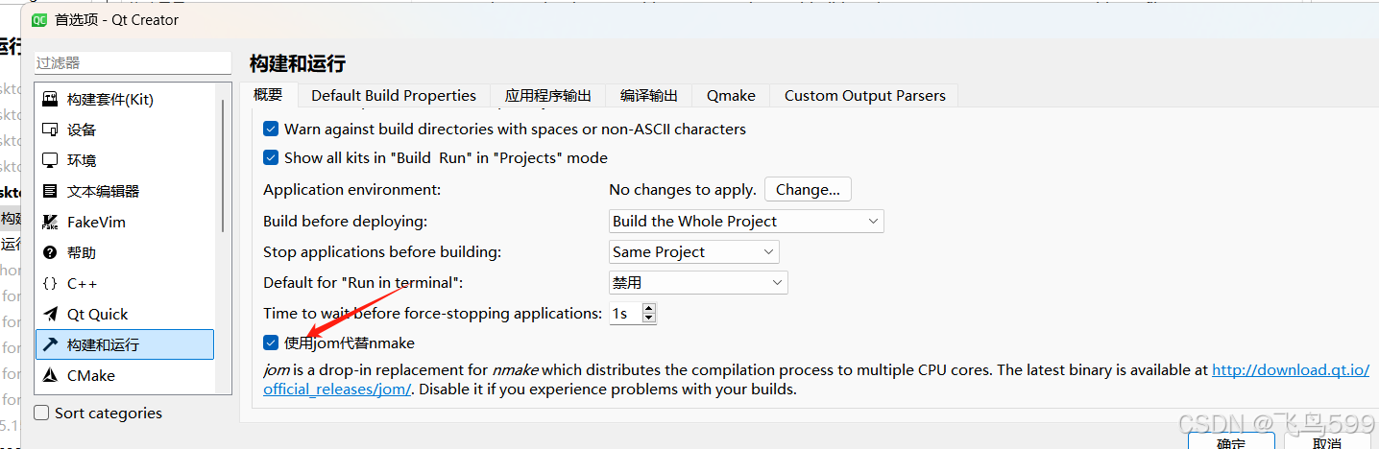Select CMake category
The image size is (1379, 449).
coord(125,375)
